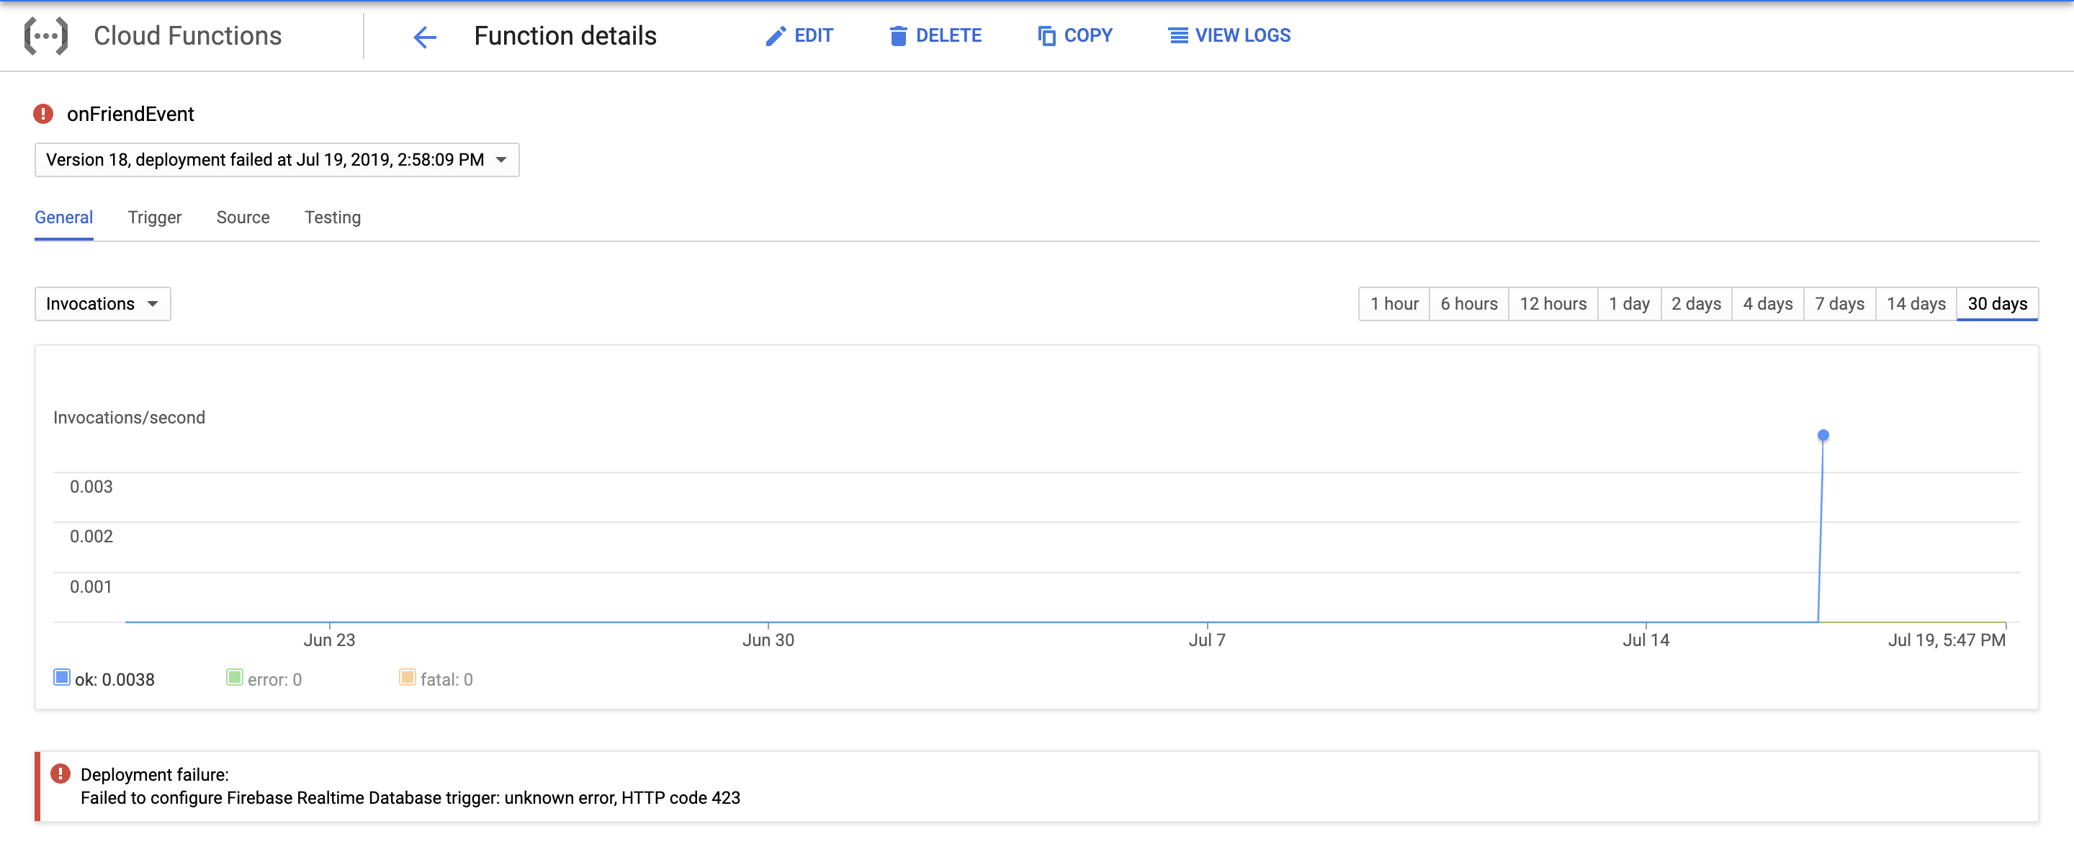
Task: Select the 7 days time range
Action: click(x=1840, y=303)
